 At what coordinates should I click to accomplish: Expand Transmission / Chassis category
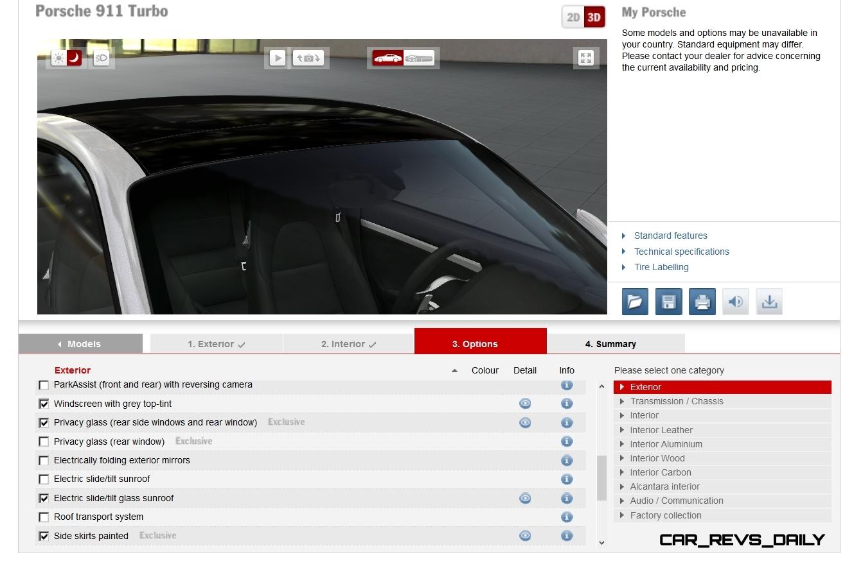pyautogui.click(x=722, y=402)
